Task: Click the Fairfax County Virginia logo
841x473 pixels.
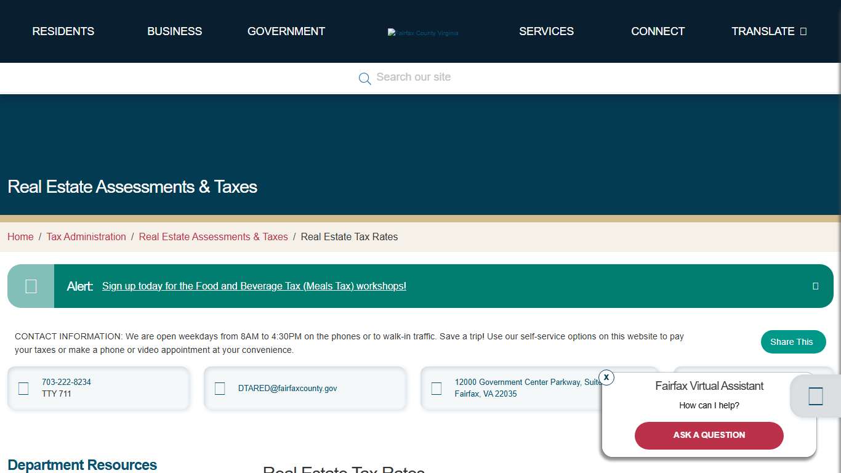Action: click(x=423, y=33)
